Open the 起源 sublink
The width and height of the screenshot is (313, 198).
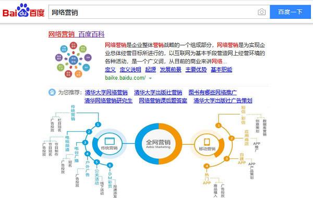point(151,70)
